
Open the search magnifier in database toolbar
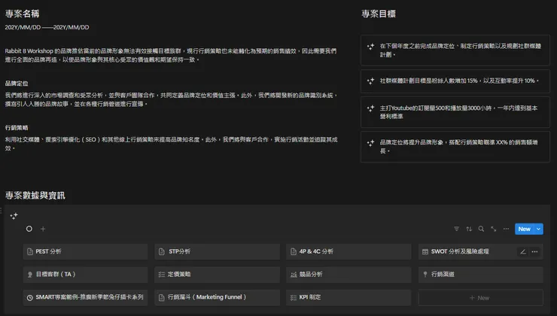481,229
